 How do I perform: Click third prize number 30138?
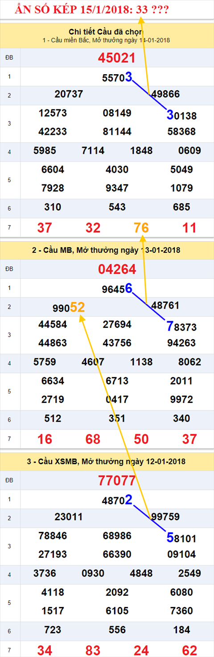click(x=181, y=115)
